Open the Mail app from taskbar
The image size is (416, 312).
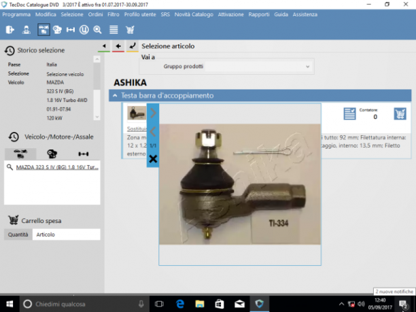point(239,304)
